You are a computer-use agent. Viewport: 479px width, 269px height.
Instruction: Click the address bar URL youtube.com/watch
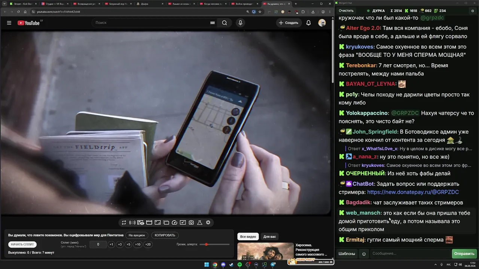pyautogui.click(x=58, y=12)
